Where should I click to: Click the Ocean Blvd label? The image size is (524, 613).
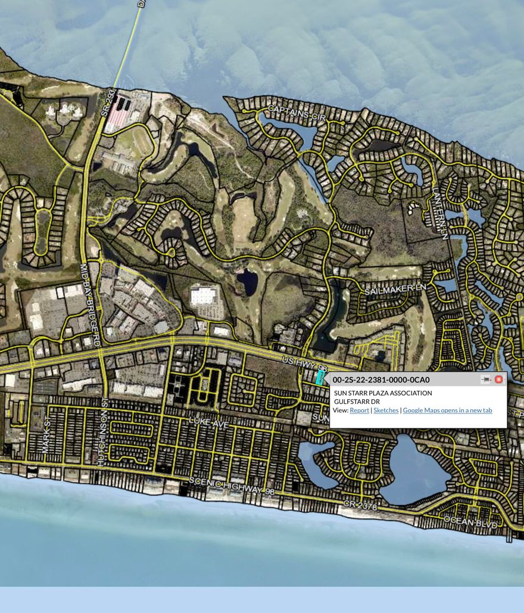tap(470, 522)
